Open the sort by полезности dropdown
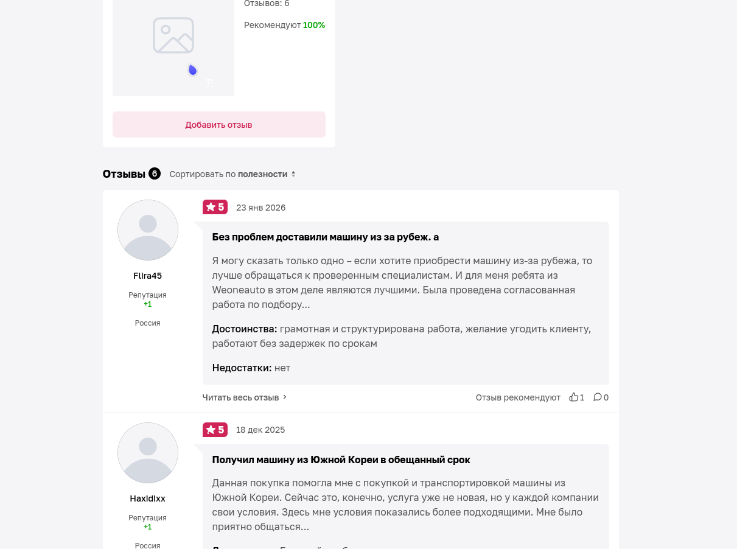737x549 pixels. click(x=232, y=174)
